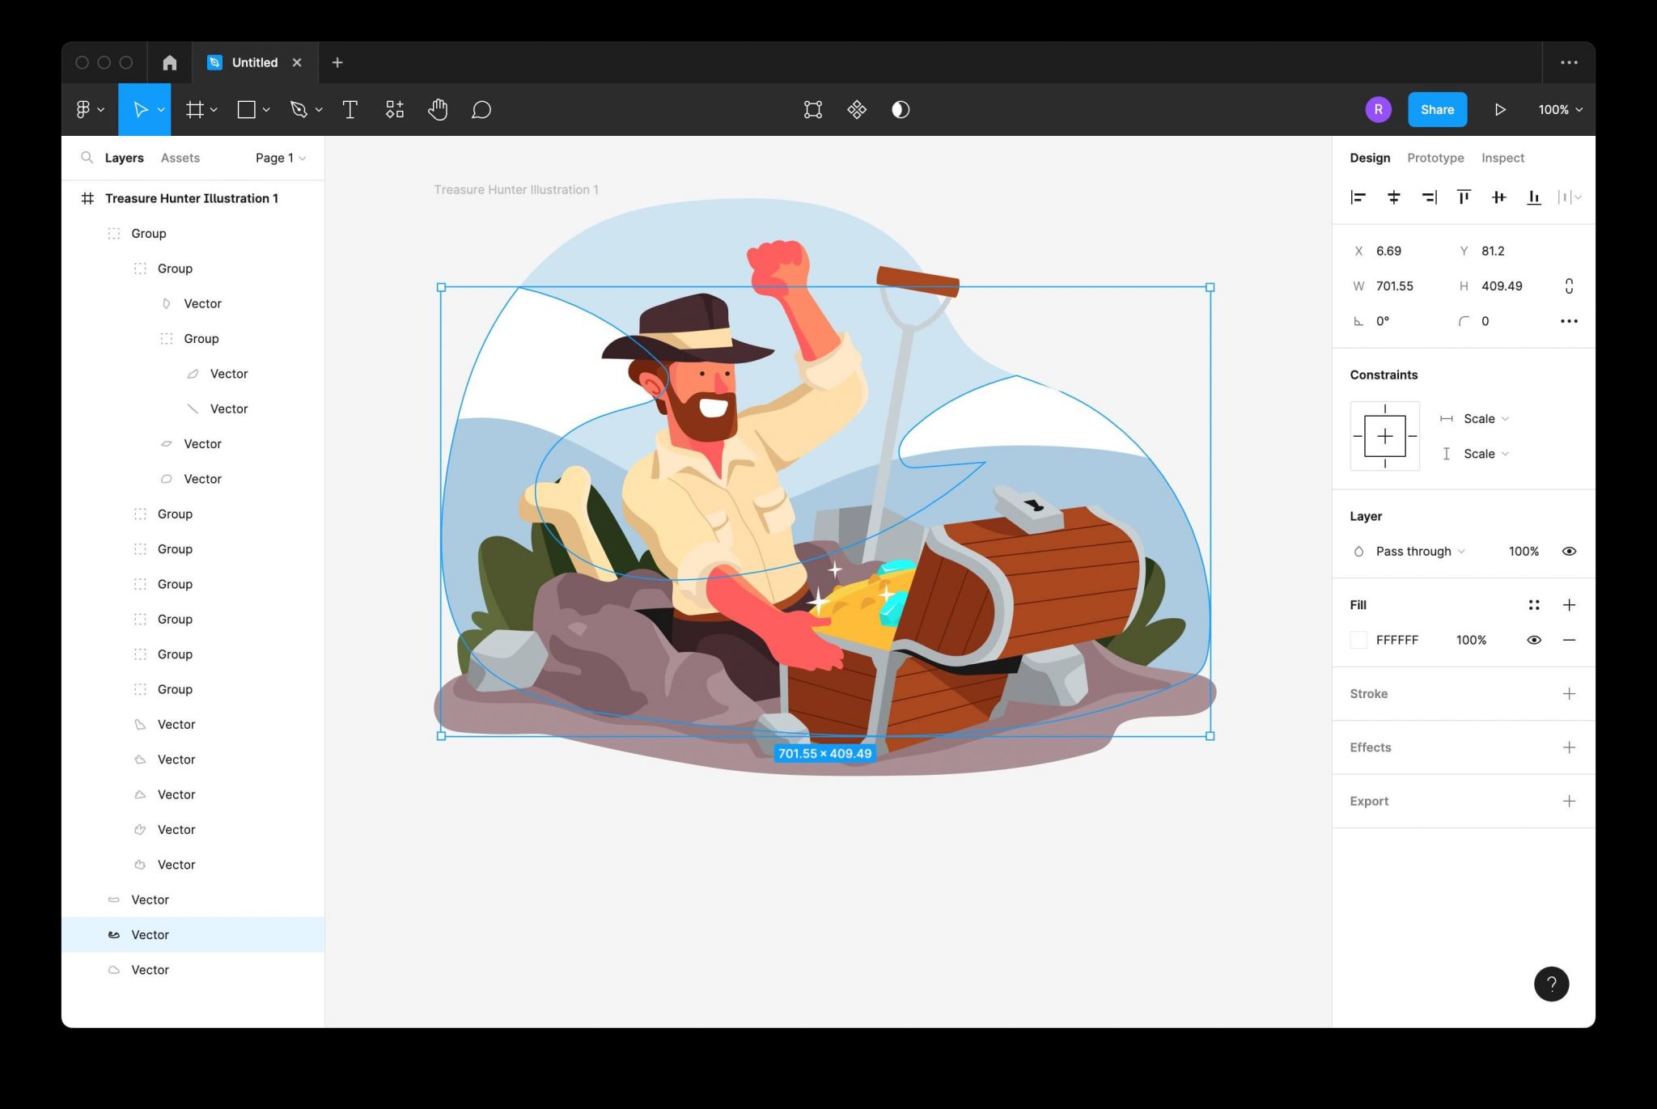This screenshot has height=1109, width=1657.
Task: Toggle visibility of the FFFFFF fill
Action: point(1534,639)
